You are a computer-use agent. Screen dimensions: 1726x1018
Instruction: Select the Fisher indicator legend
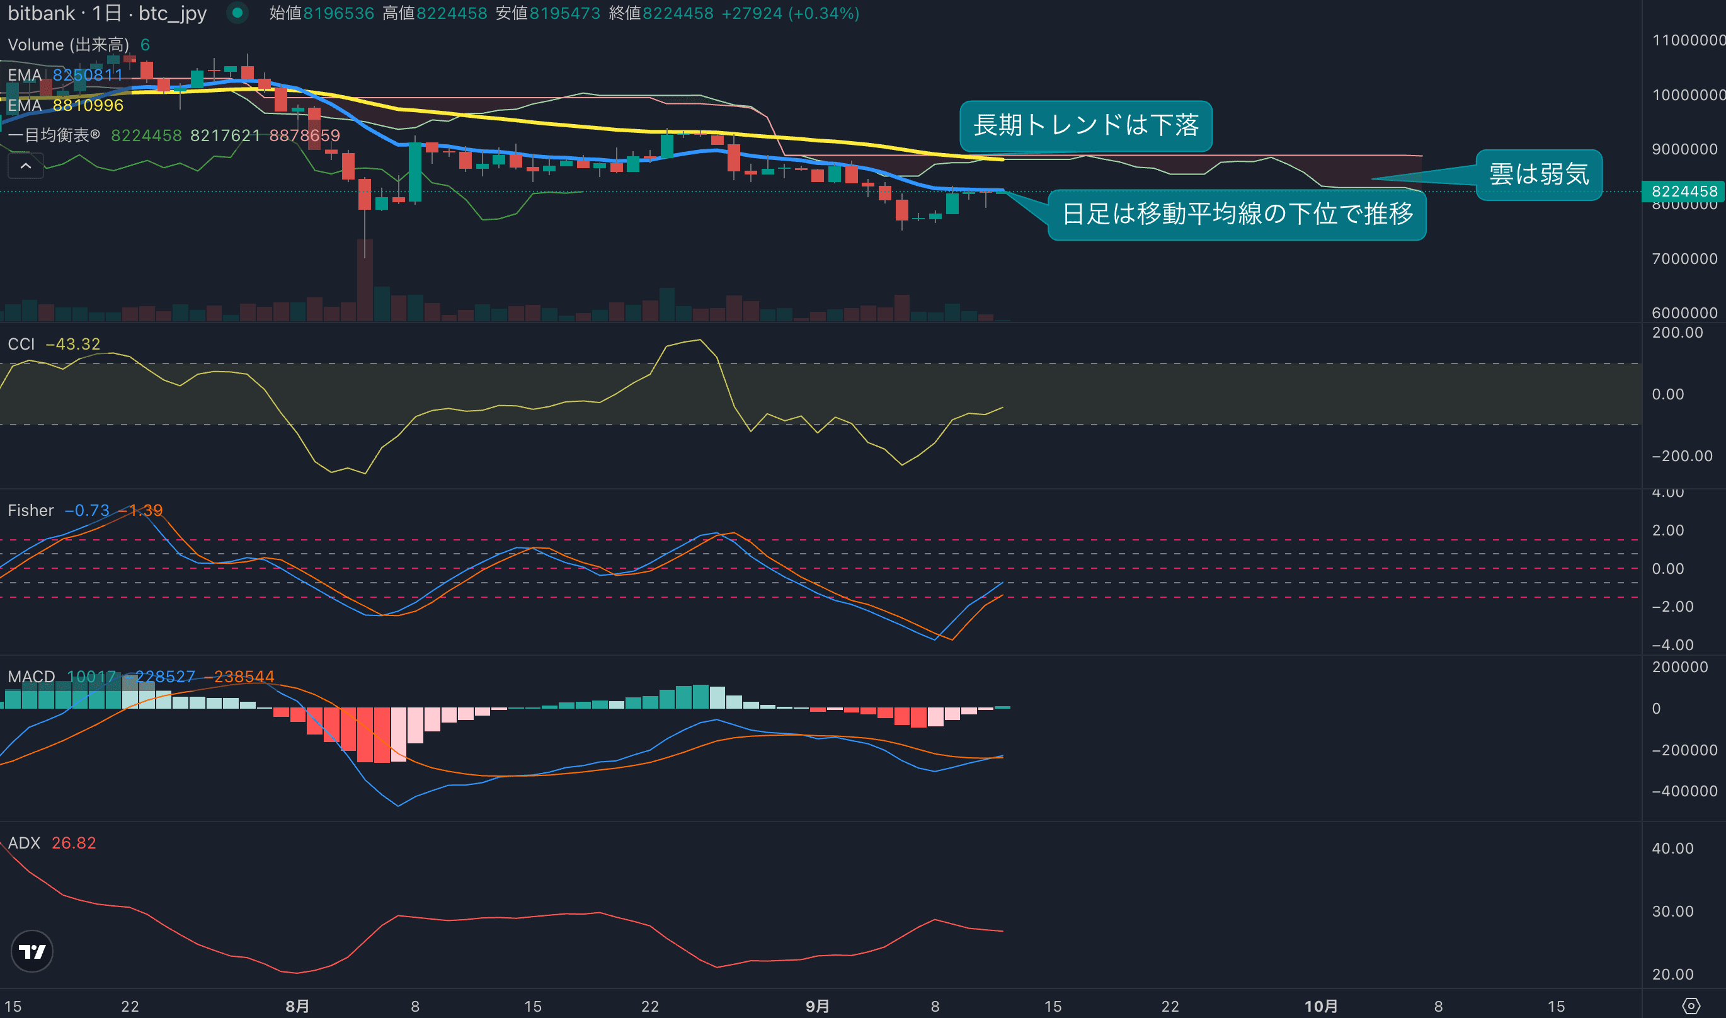(30, 510)
